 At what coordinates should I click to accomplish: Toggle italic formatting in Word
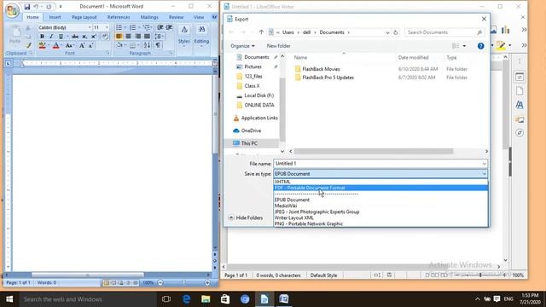click(x=51, y=37)
